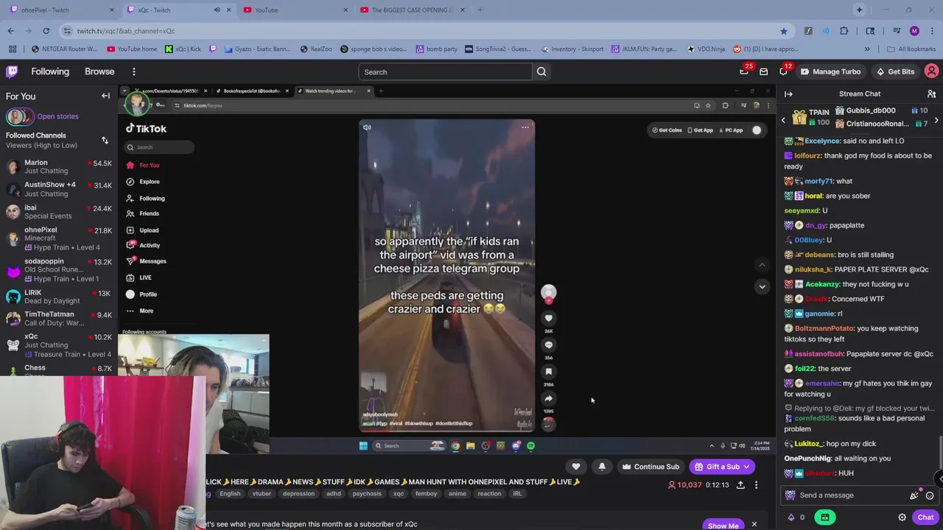
Task: Focus the Twitch search field
Action: pyautogui.click(x=445, y=71)
